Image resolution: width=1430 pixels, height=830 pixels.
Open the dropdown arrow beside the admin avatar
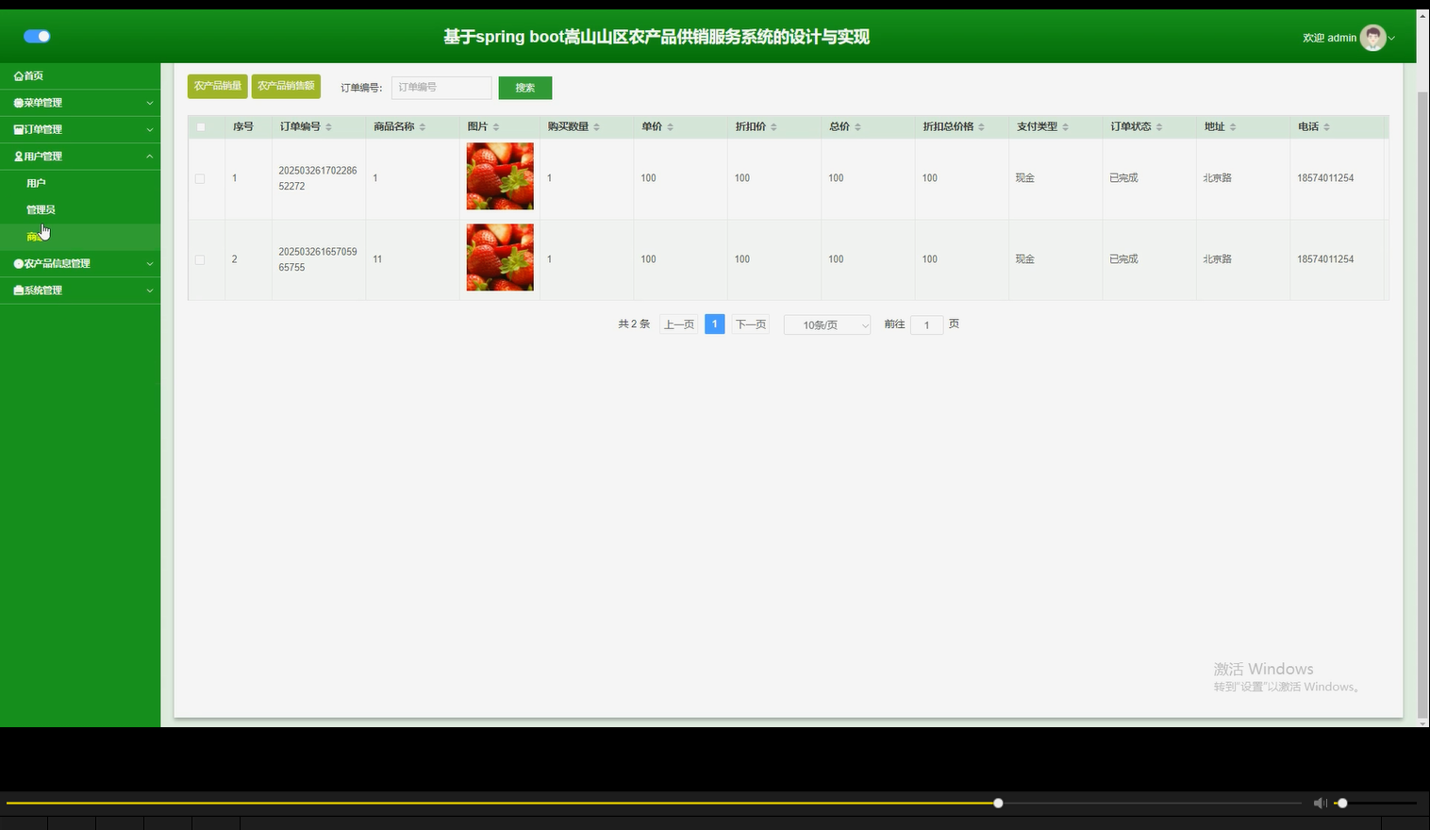click(1391, 39)
